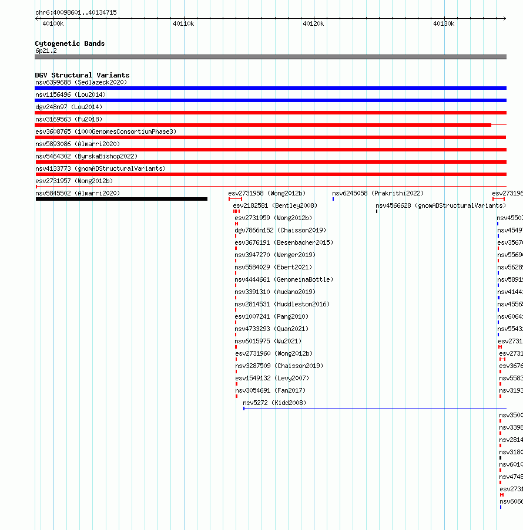Click the DGV Structural Variants track title
The image size is (523, 530).
82,75
